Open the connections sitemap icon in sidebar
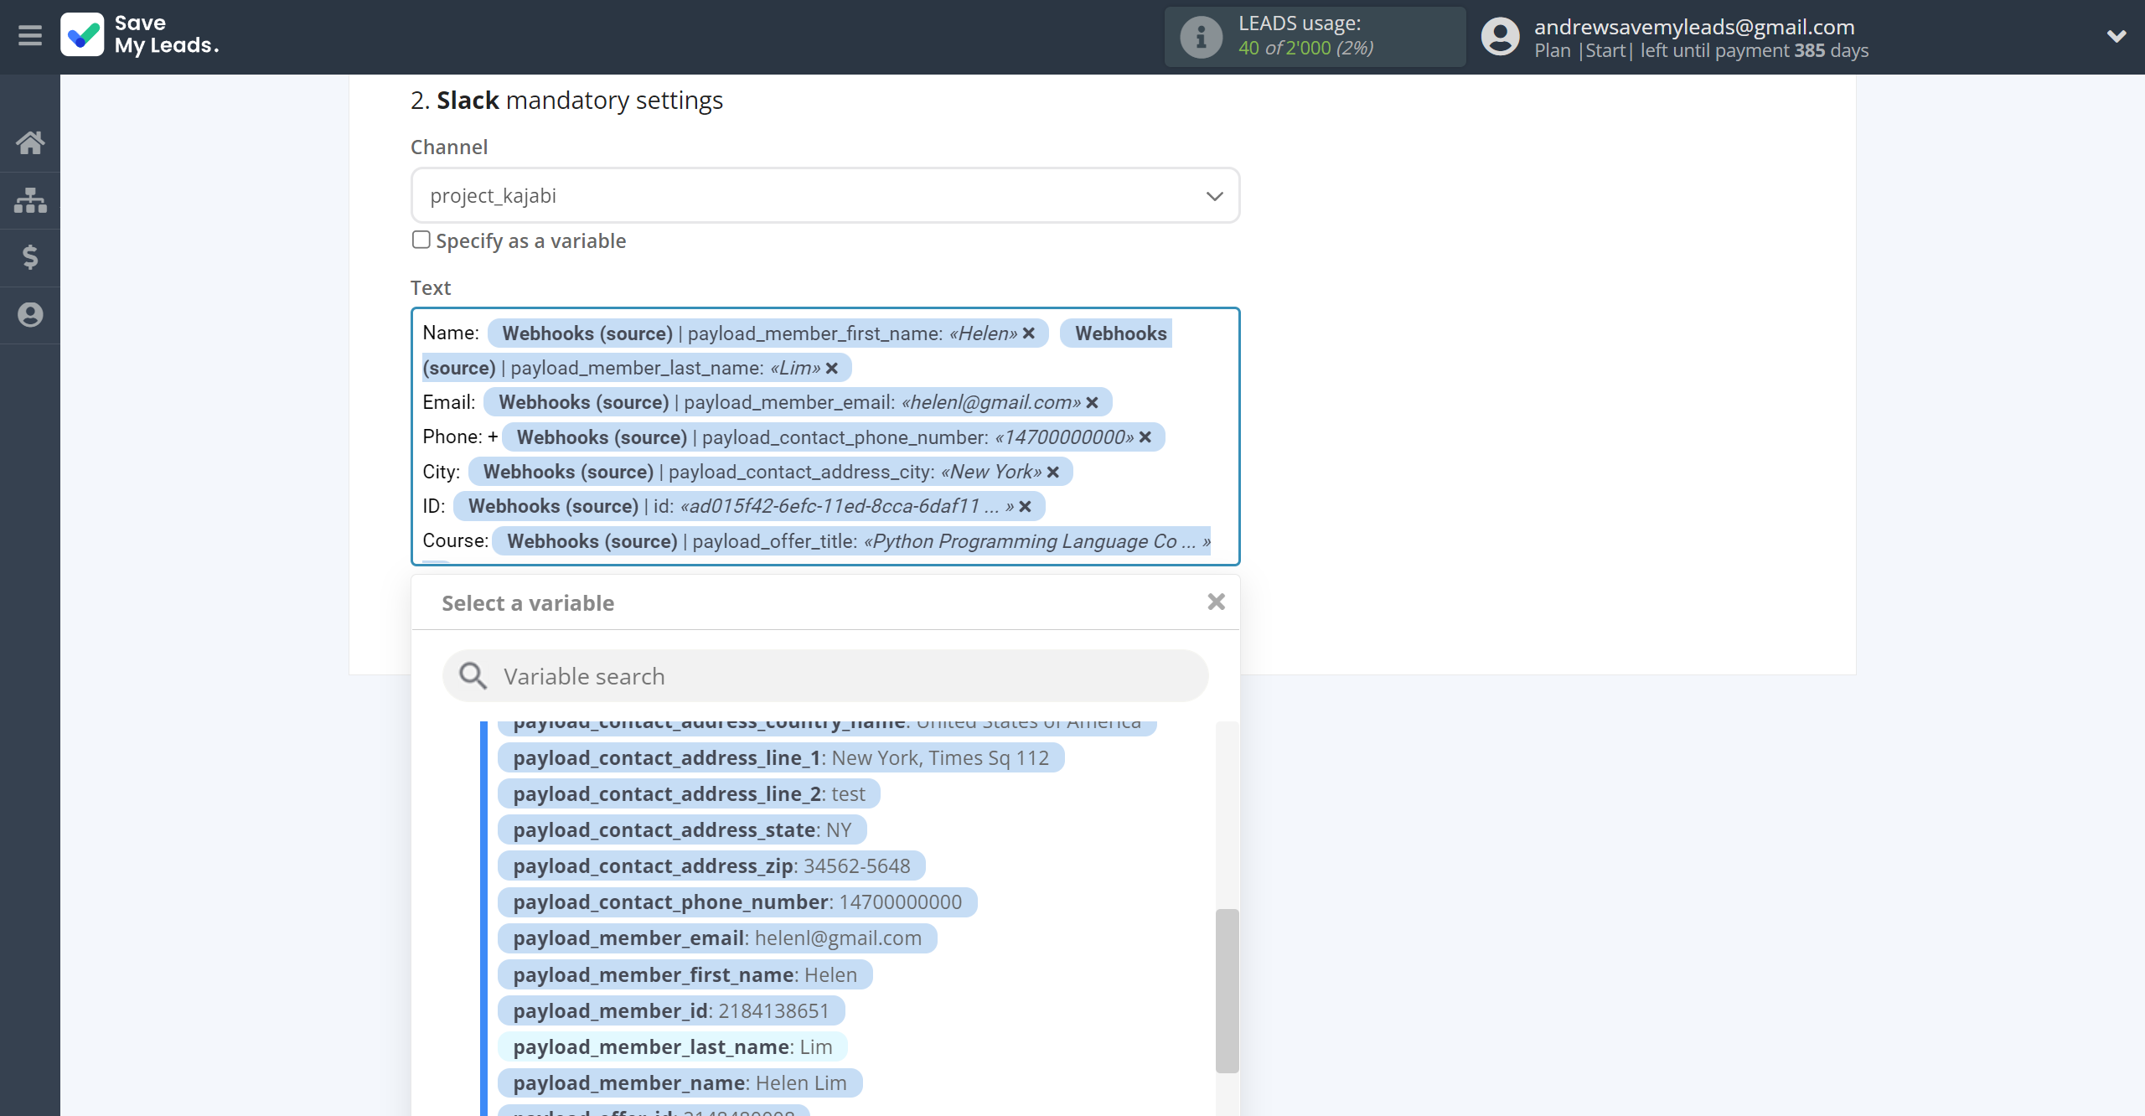 coord(30,200)
